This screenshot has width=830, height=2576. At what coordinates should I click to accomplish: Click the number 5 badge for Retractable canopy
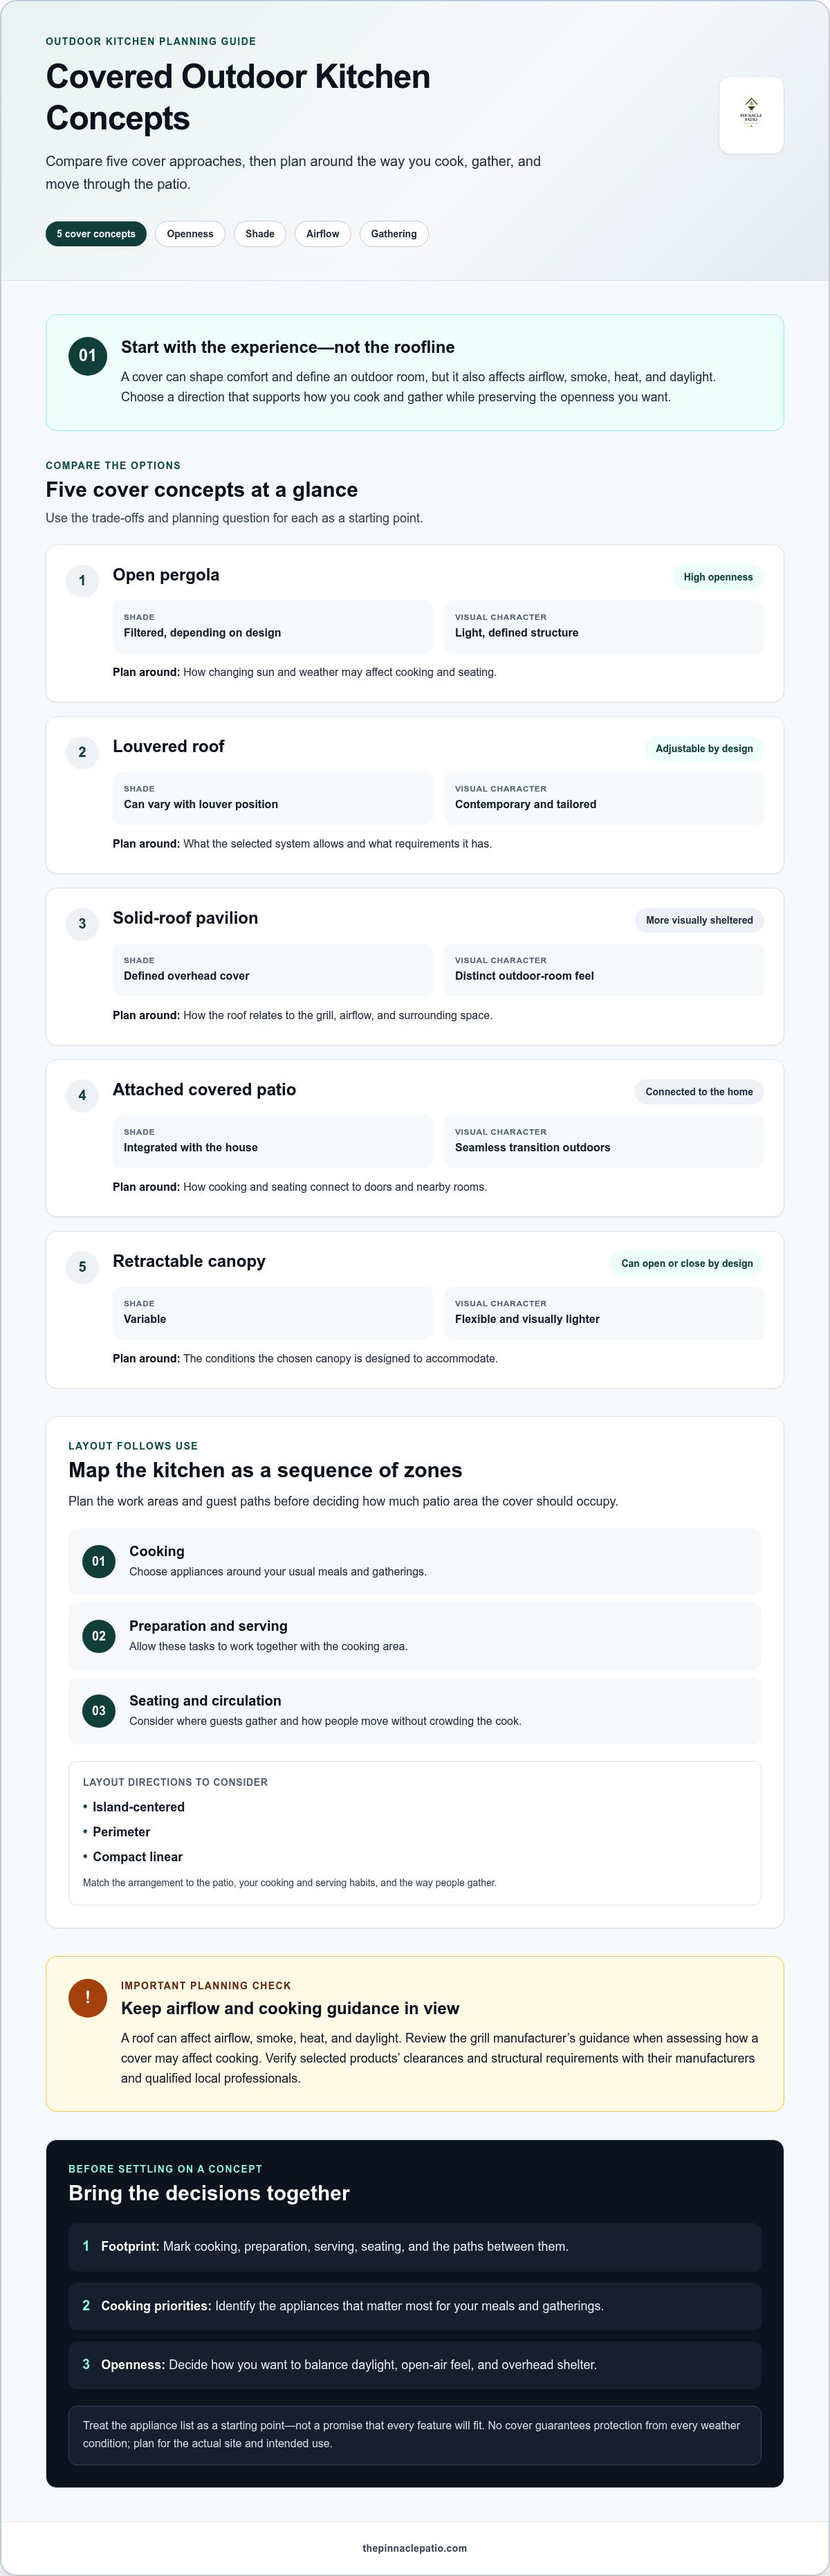coord(82,1267)
